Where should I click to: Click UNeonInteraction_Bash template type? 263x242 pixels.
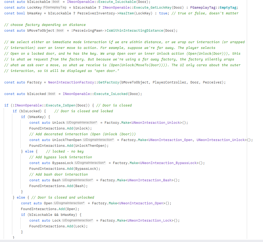click(150, 180)
